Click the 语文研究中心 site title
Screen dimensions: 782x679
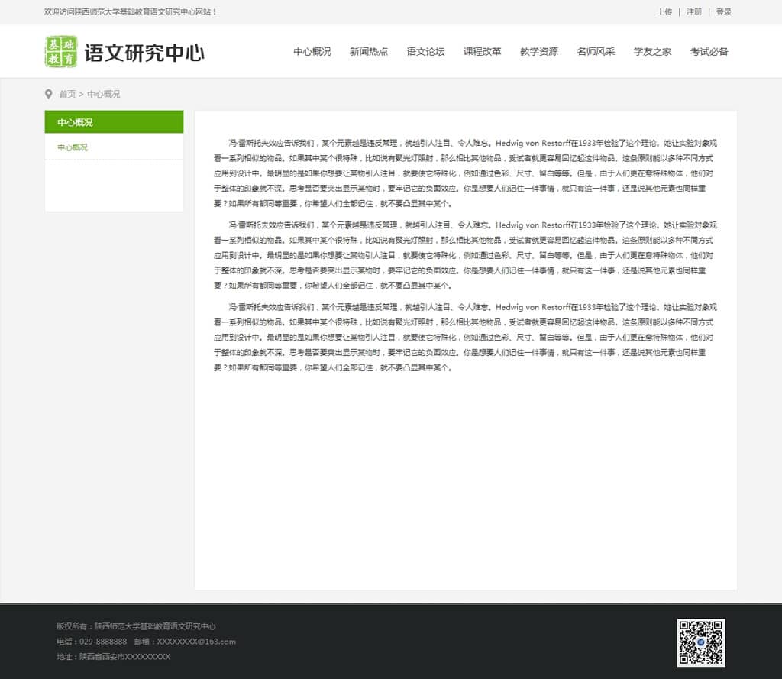[x=144, y=52]
